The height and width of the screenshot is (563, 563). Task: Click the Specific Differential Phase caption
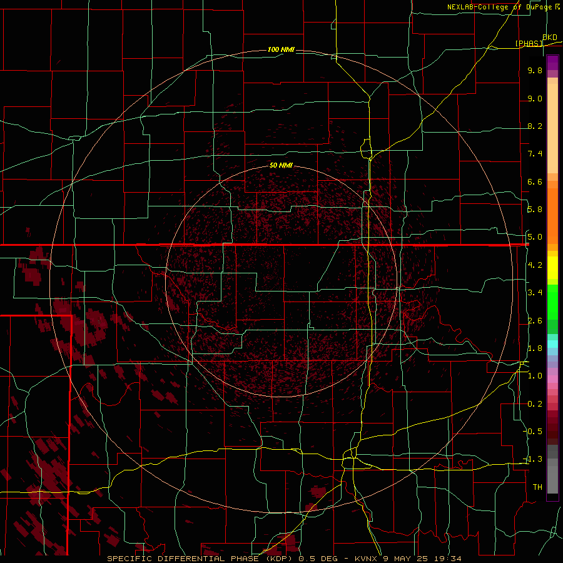284,559
